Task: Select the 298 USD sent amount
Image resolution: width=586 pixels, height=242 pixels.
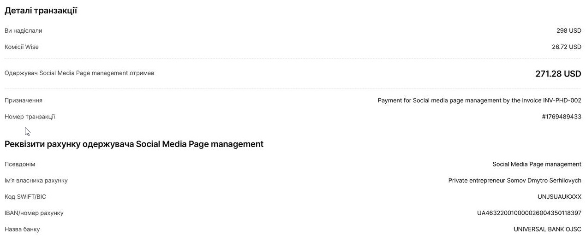Action: pos(568,30)
